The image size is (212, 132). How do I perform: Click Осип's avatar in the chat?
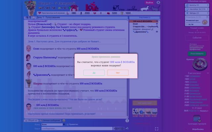(x=28, y=49)
